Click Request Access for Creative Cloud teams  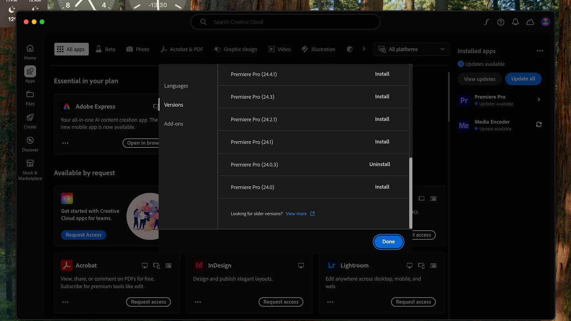(x=84, y=235)
